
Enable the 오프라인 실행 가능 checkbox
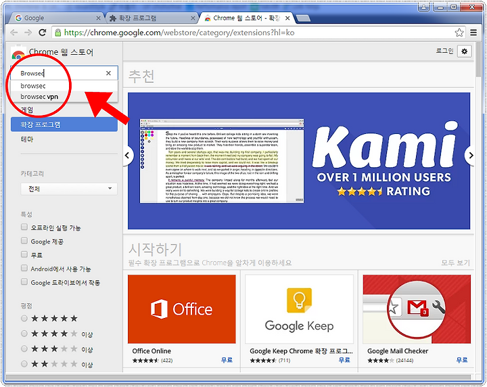click(24, 227)
